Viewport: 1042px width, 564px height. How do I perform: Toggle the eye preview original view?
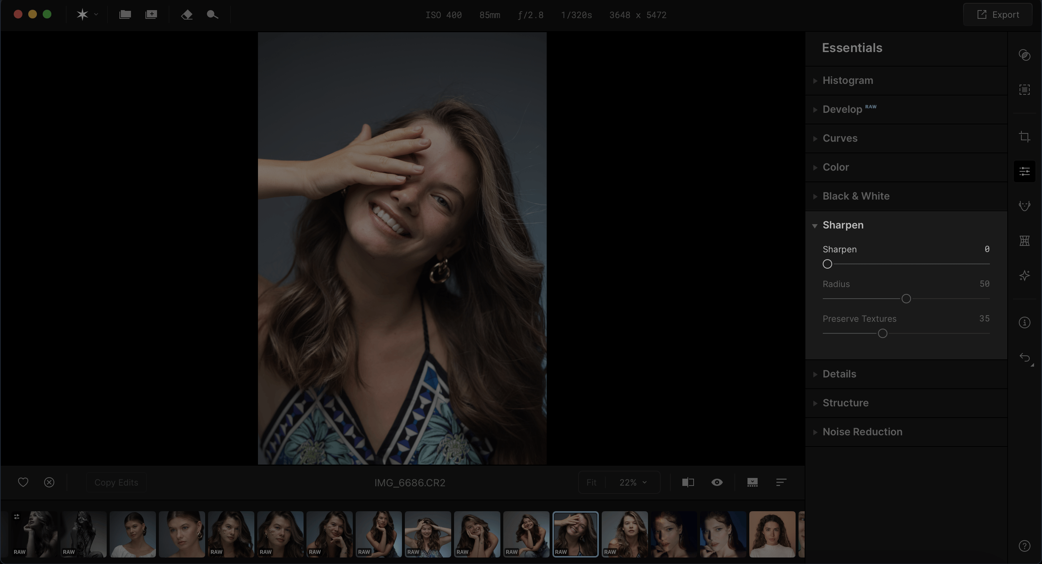(717, 482)
